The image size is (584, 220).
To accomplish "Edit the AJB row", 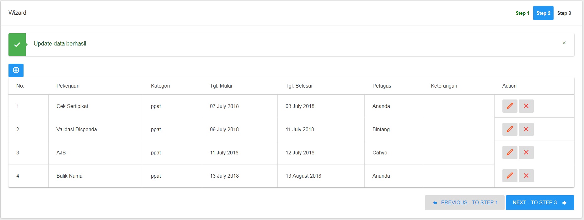I will coord(510,153).
